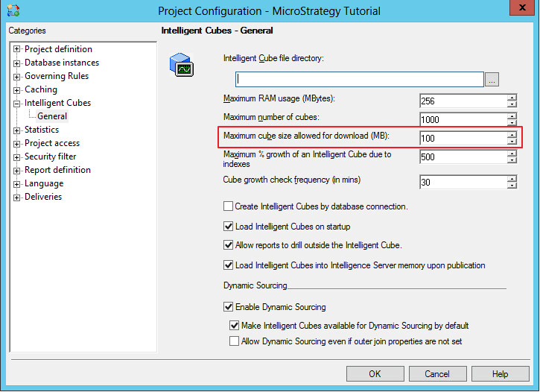Confirm settings with OK button
The image size is (540, 392).
(x=375, y=374)
